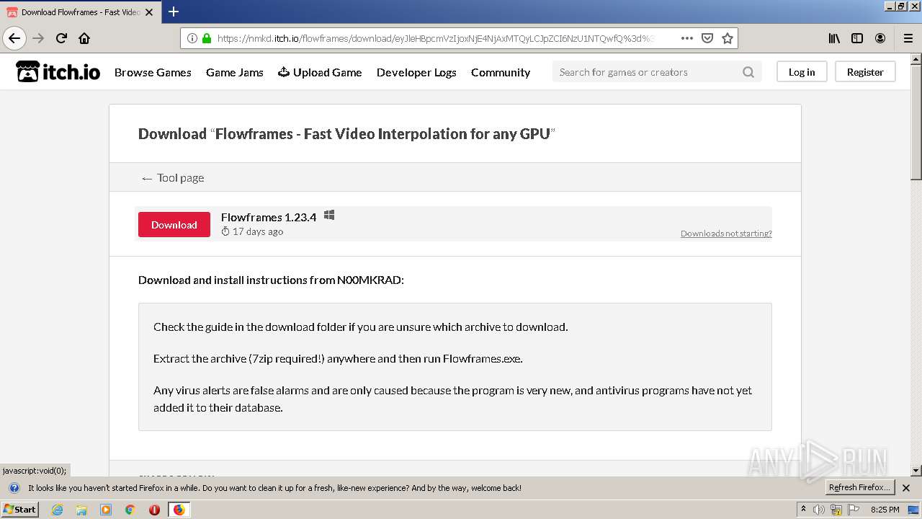Open Browse Games menu
Viewport: 922px width, 519px height.
153,72
